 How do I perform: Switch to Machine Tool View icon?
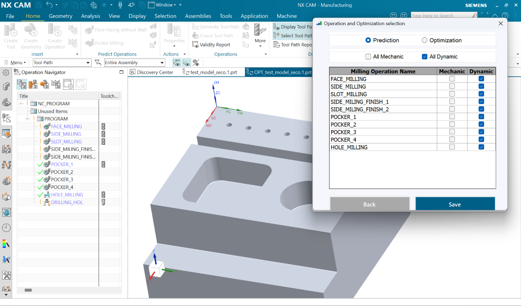point(33,84)
